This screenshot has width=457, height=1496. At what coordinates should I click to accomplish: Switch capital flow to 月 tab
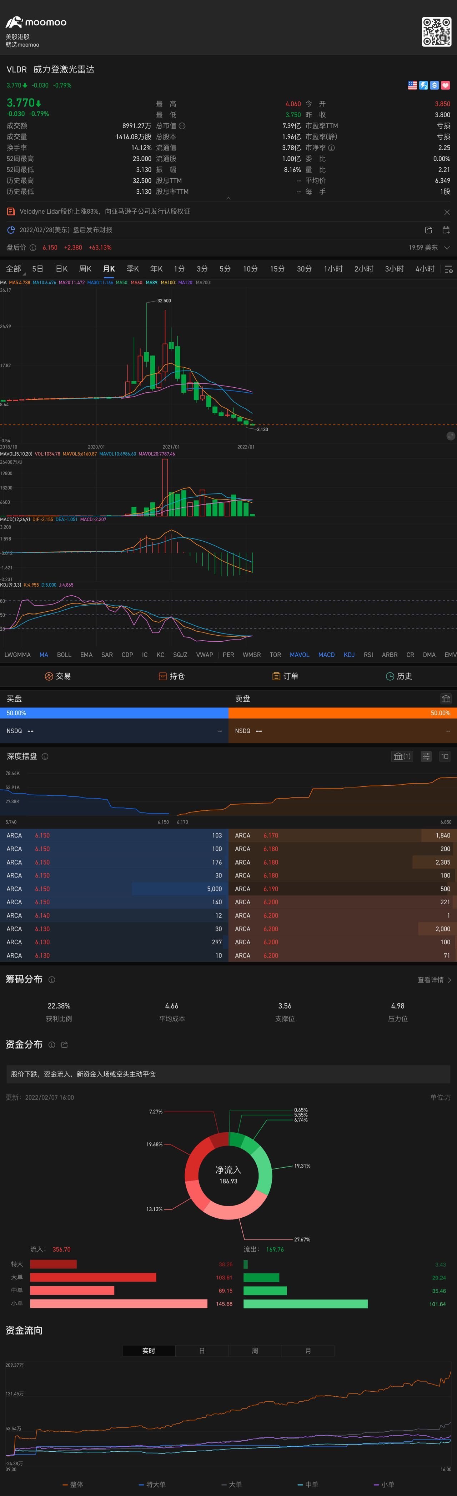(308, 1351)
